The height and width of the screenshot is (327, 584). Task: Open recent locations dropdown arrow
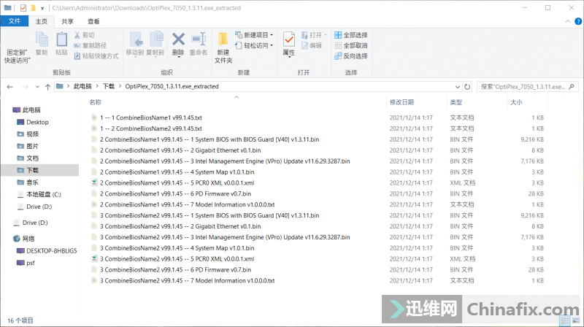coord(37,87)
